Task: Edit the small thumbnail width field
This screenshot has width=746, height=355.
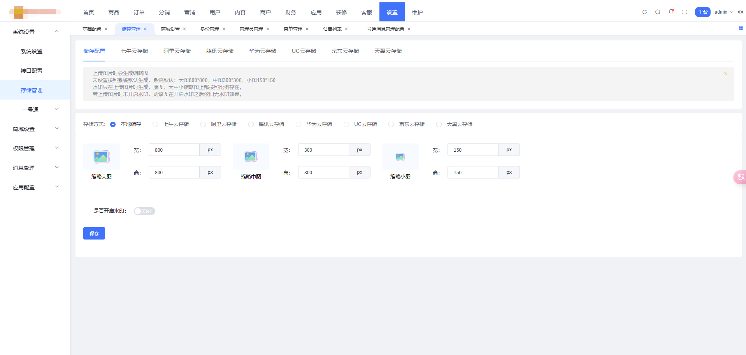Action: 473,150
